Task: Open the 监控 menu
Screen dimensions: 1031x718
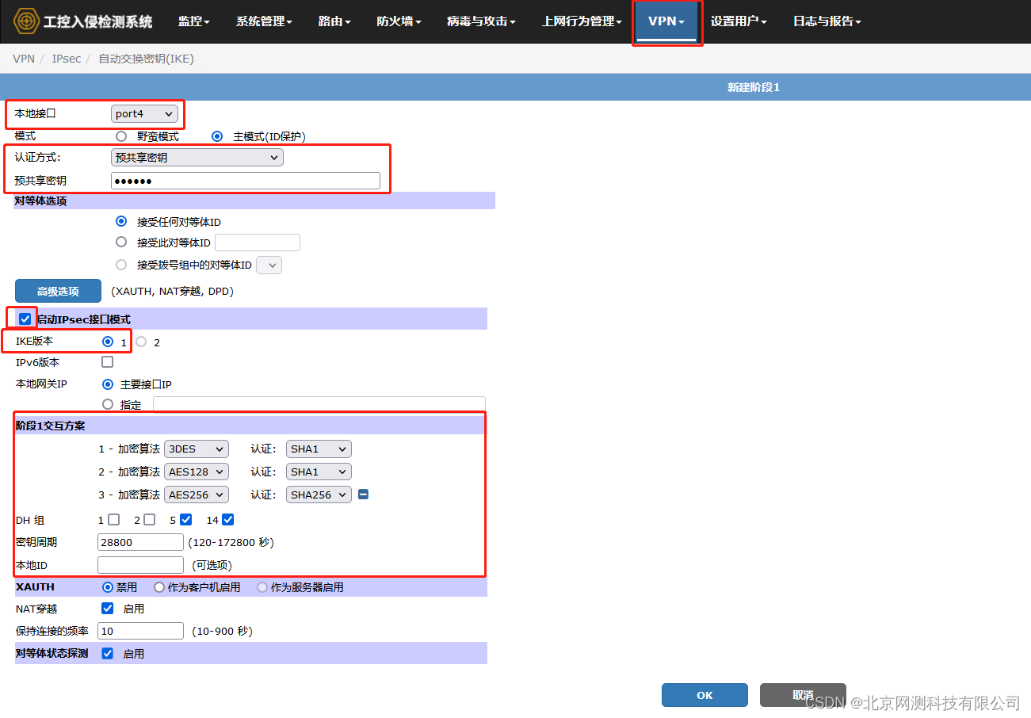Action: tap(194, 21)
